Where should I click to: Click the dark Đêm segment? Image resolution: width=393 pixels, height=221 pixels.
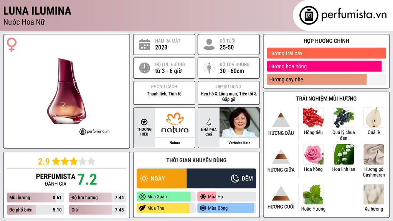pyautogui.click(x=221, y=178)
